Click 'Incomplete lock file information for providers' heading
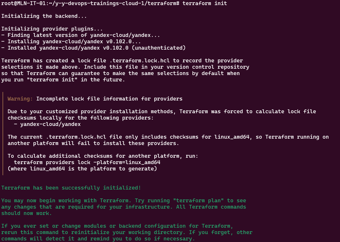 click(x=109, y=99)
